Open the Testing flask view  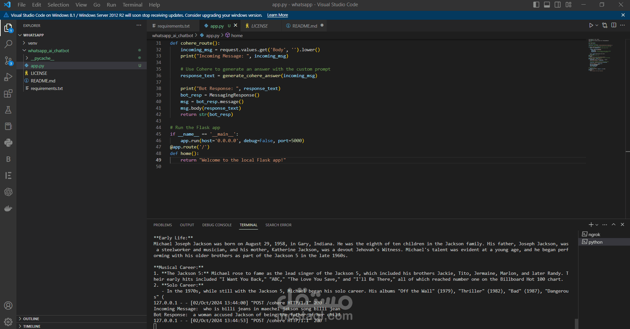8,110
